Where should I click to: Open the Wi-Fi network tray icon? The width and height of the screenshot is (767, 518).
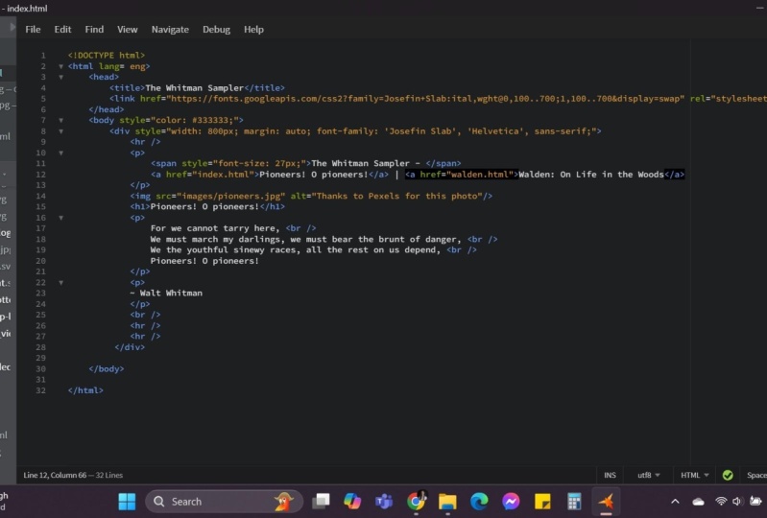(x=721, y=502)
